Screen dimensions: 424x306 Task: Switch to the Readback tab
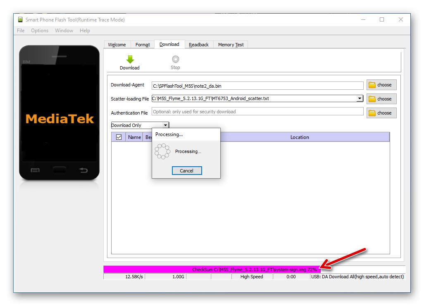point(199,44)
